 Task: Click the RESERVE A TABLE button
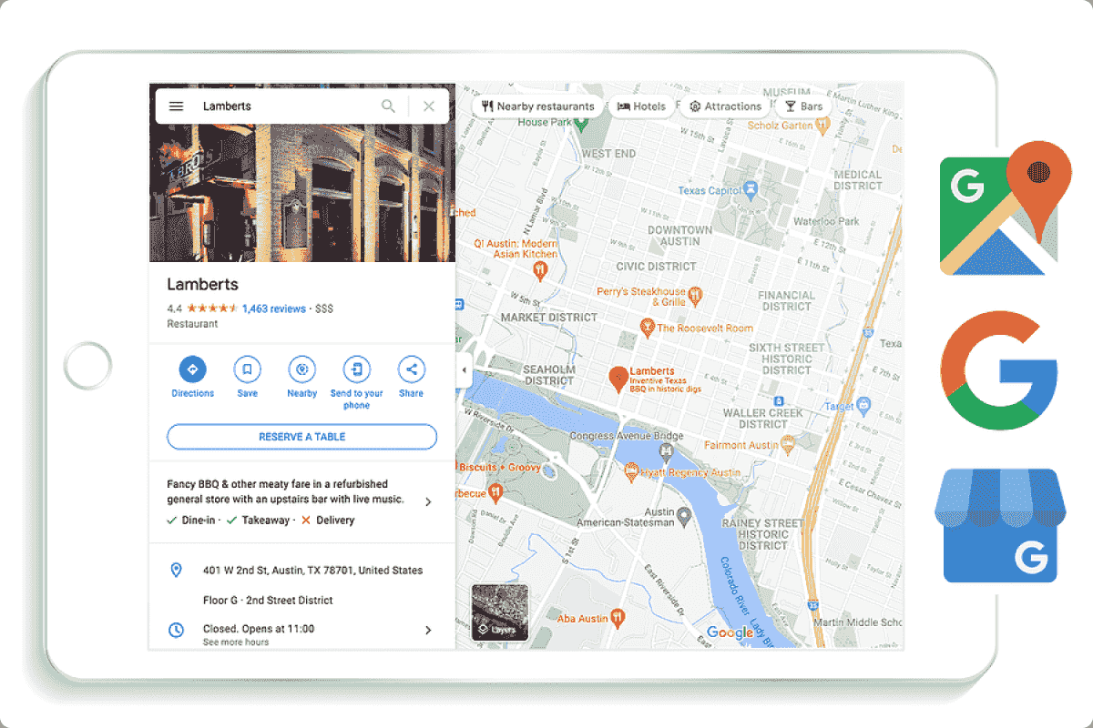[x=301, y=437]
